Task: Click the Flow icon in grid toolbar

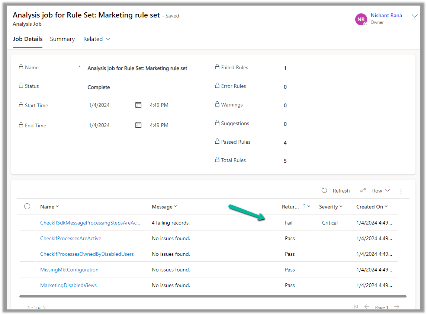Action: (363, 191)
